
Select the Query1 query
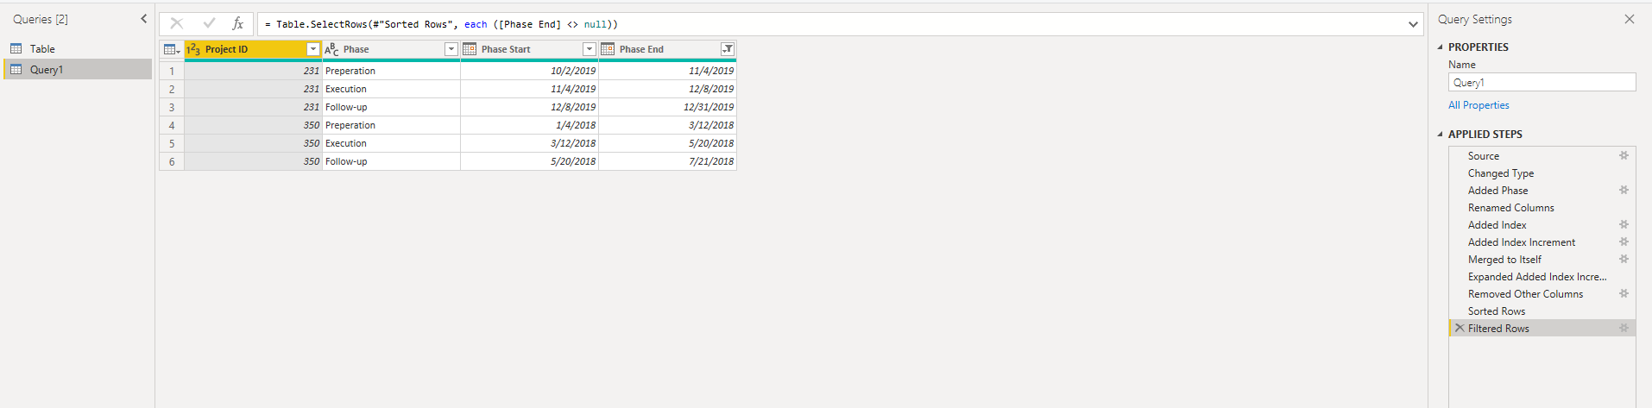(x=77, y=70)
